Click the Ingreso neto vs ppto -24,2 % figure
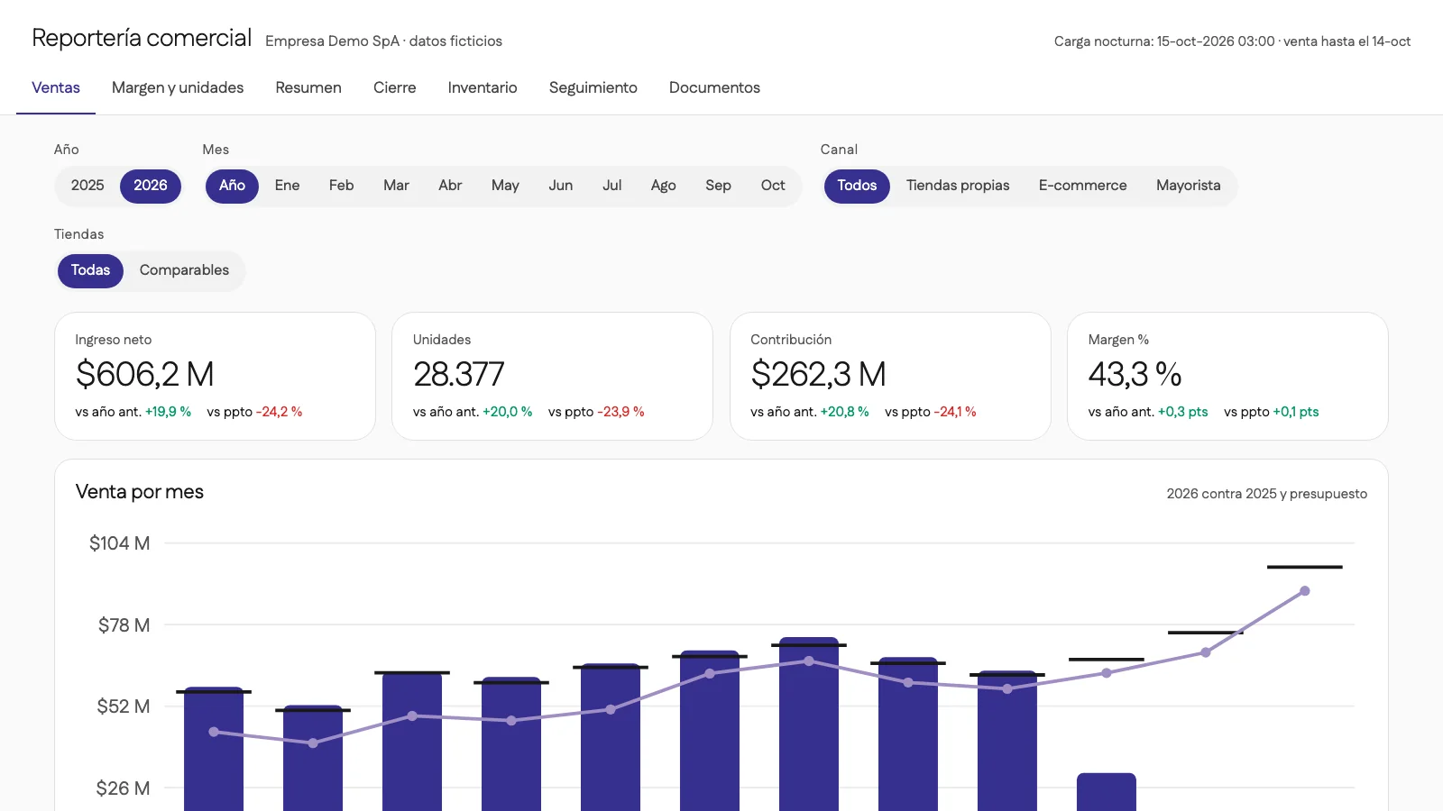The width and height of the screenshot is (1443, 811). 280,412
